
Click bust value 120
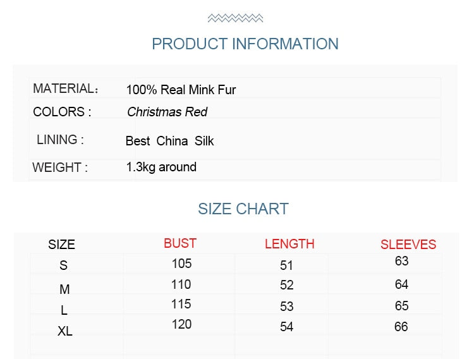coord(181,324)
